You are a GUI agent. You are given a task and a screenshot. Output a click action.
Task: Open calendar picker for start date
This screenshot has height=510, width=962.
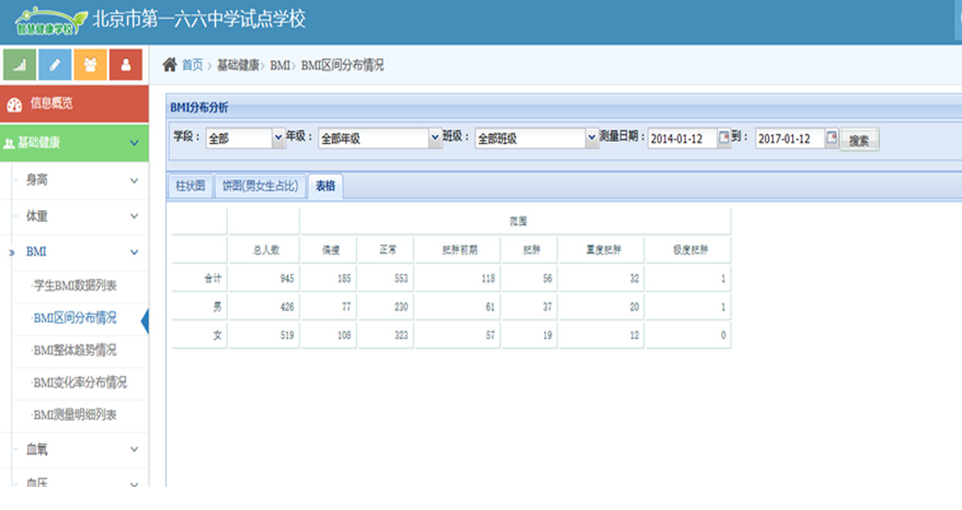(723, 138)
